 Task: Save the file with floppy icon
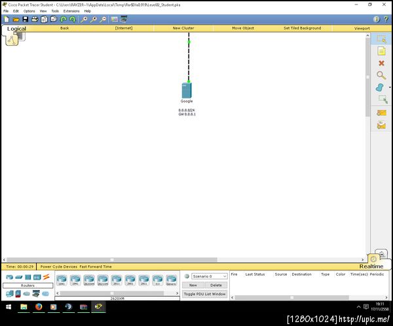point(26,19)
